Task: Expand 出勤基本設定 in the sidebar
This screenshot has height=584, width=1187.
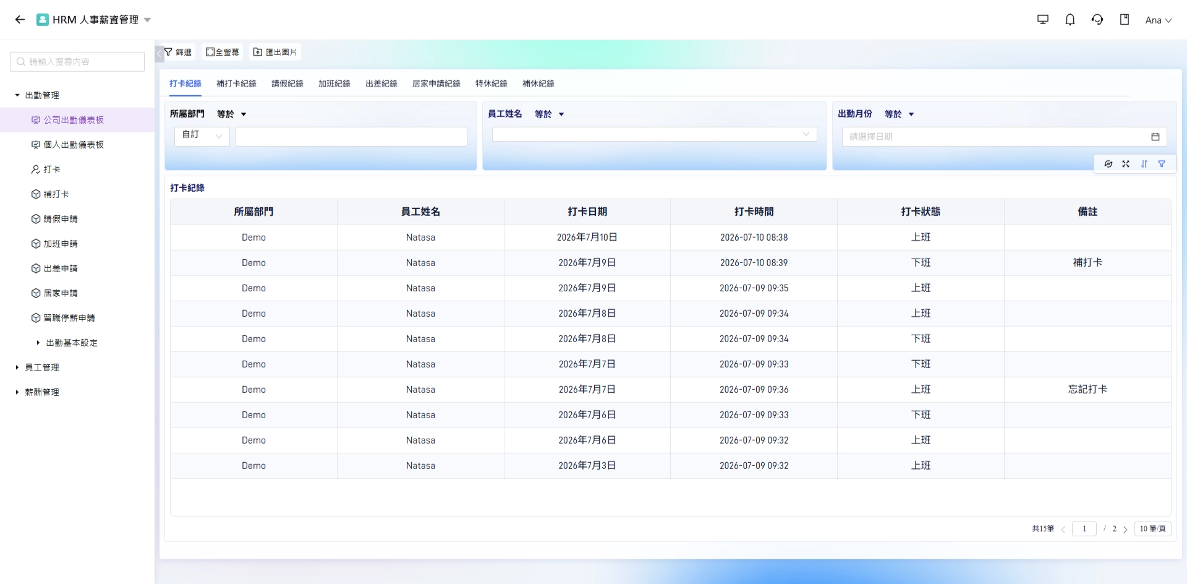Action: tap(38, 343)
